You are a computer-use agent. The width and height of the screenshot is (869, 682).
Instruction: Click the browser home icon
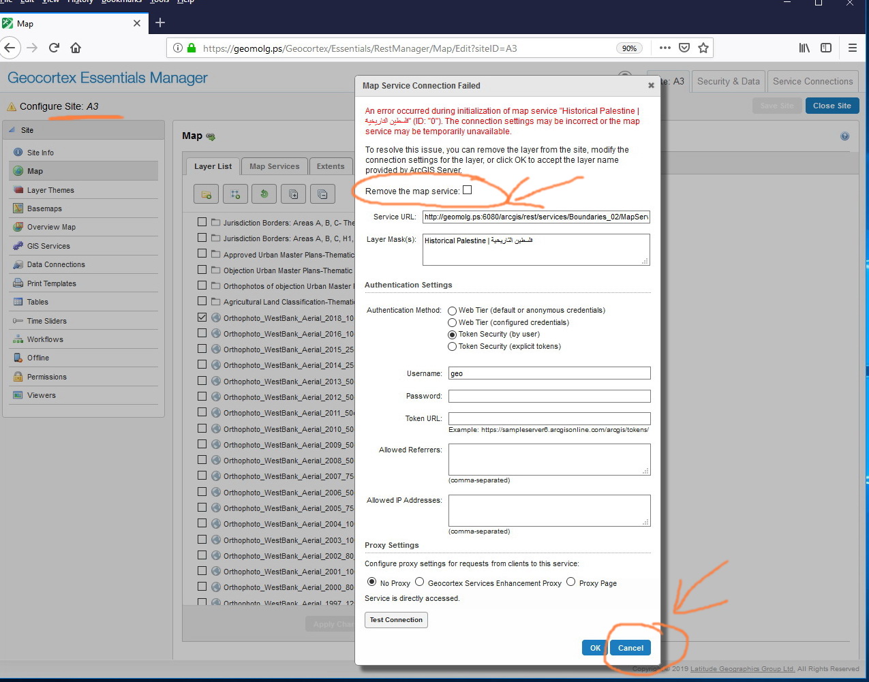click(x=76, y=48)
